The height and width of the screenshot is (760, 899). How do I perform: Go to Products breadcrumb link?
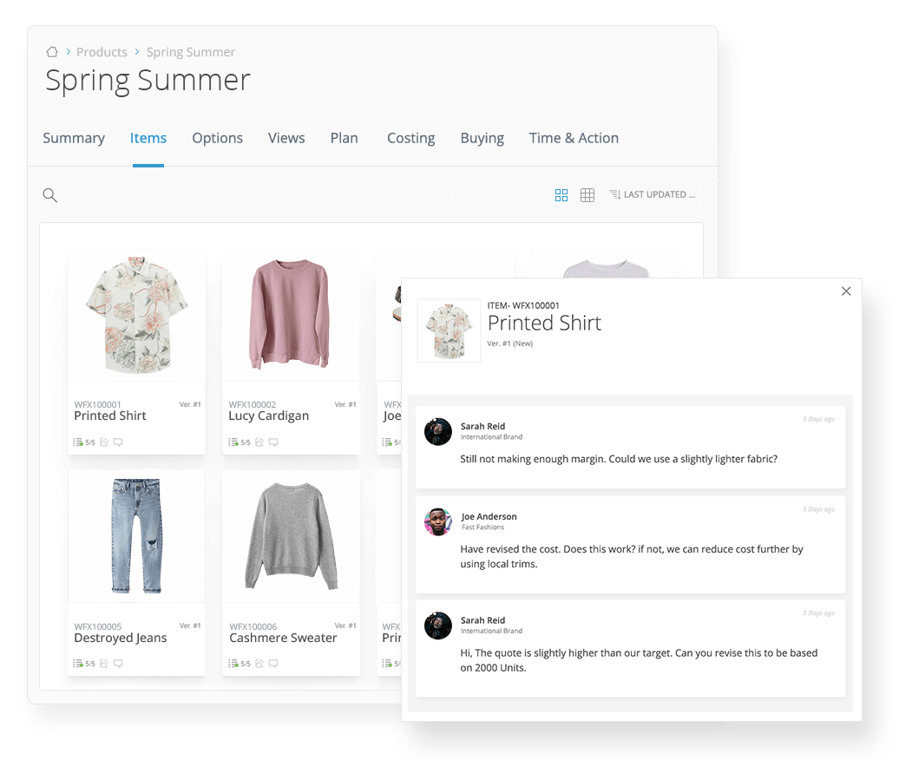coord(102,52)
